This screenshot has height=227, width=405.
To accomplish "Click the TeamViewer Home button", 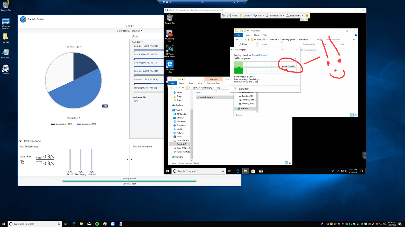I will [233, 15].
